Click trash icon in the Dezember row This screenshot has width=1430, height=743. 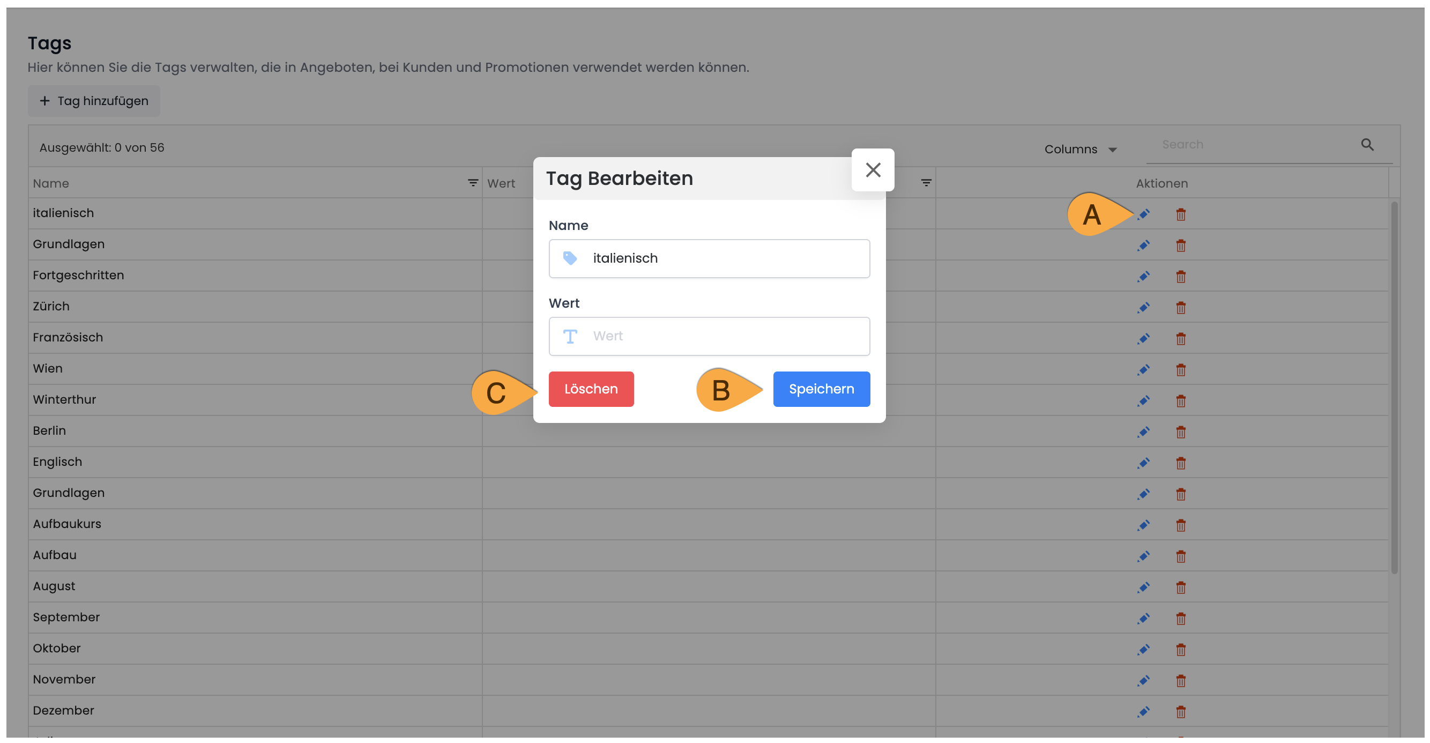1181,712
